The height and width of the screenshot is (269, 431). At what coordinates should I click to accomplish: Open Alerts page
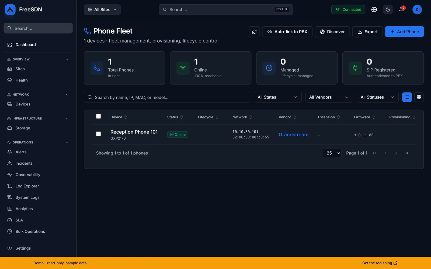click(x=38, y=152)
